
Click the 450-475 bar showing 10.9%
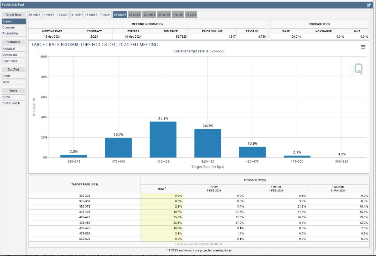pos(252,152)
